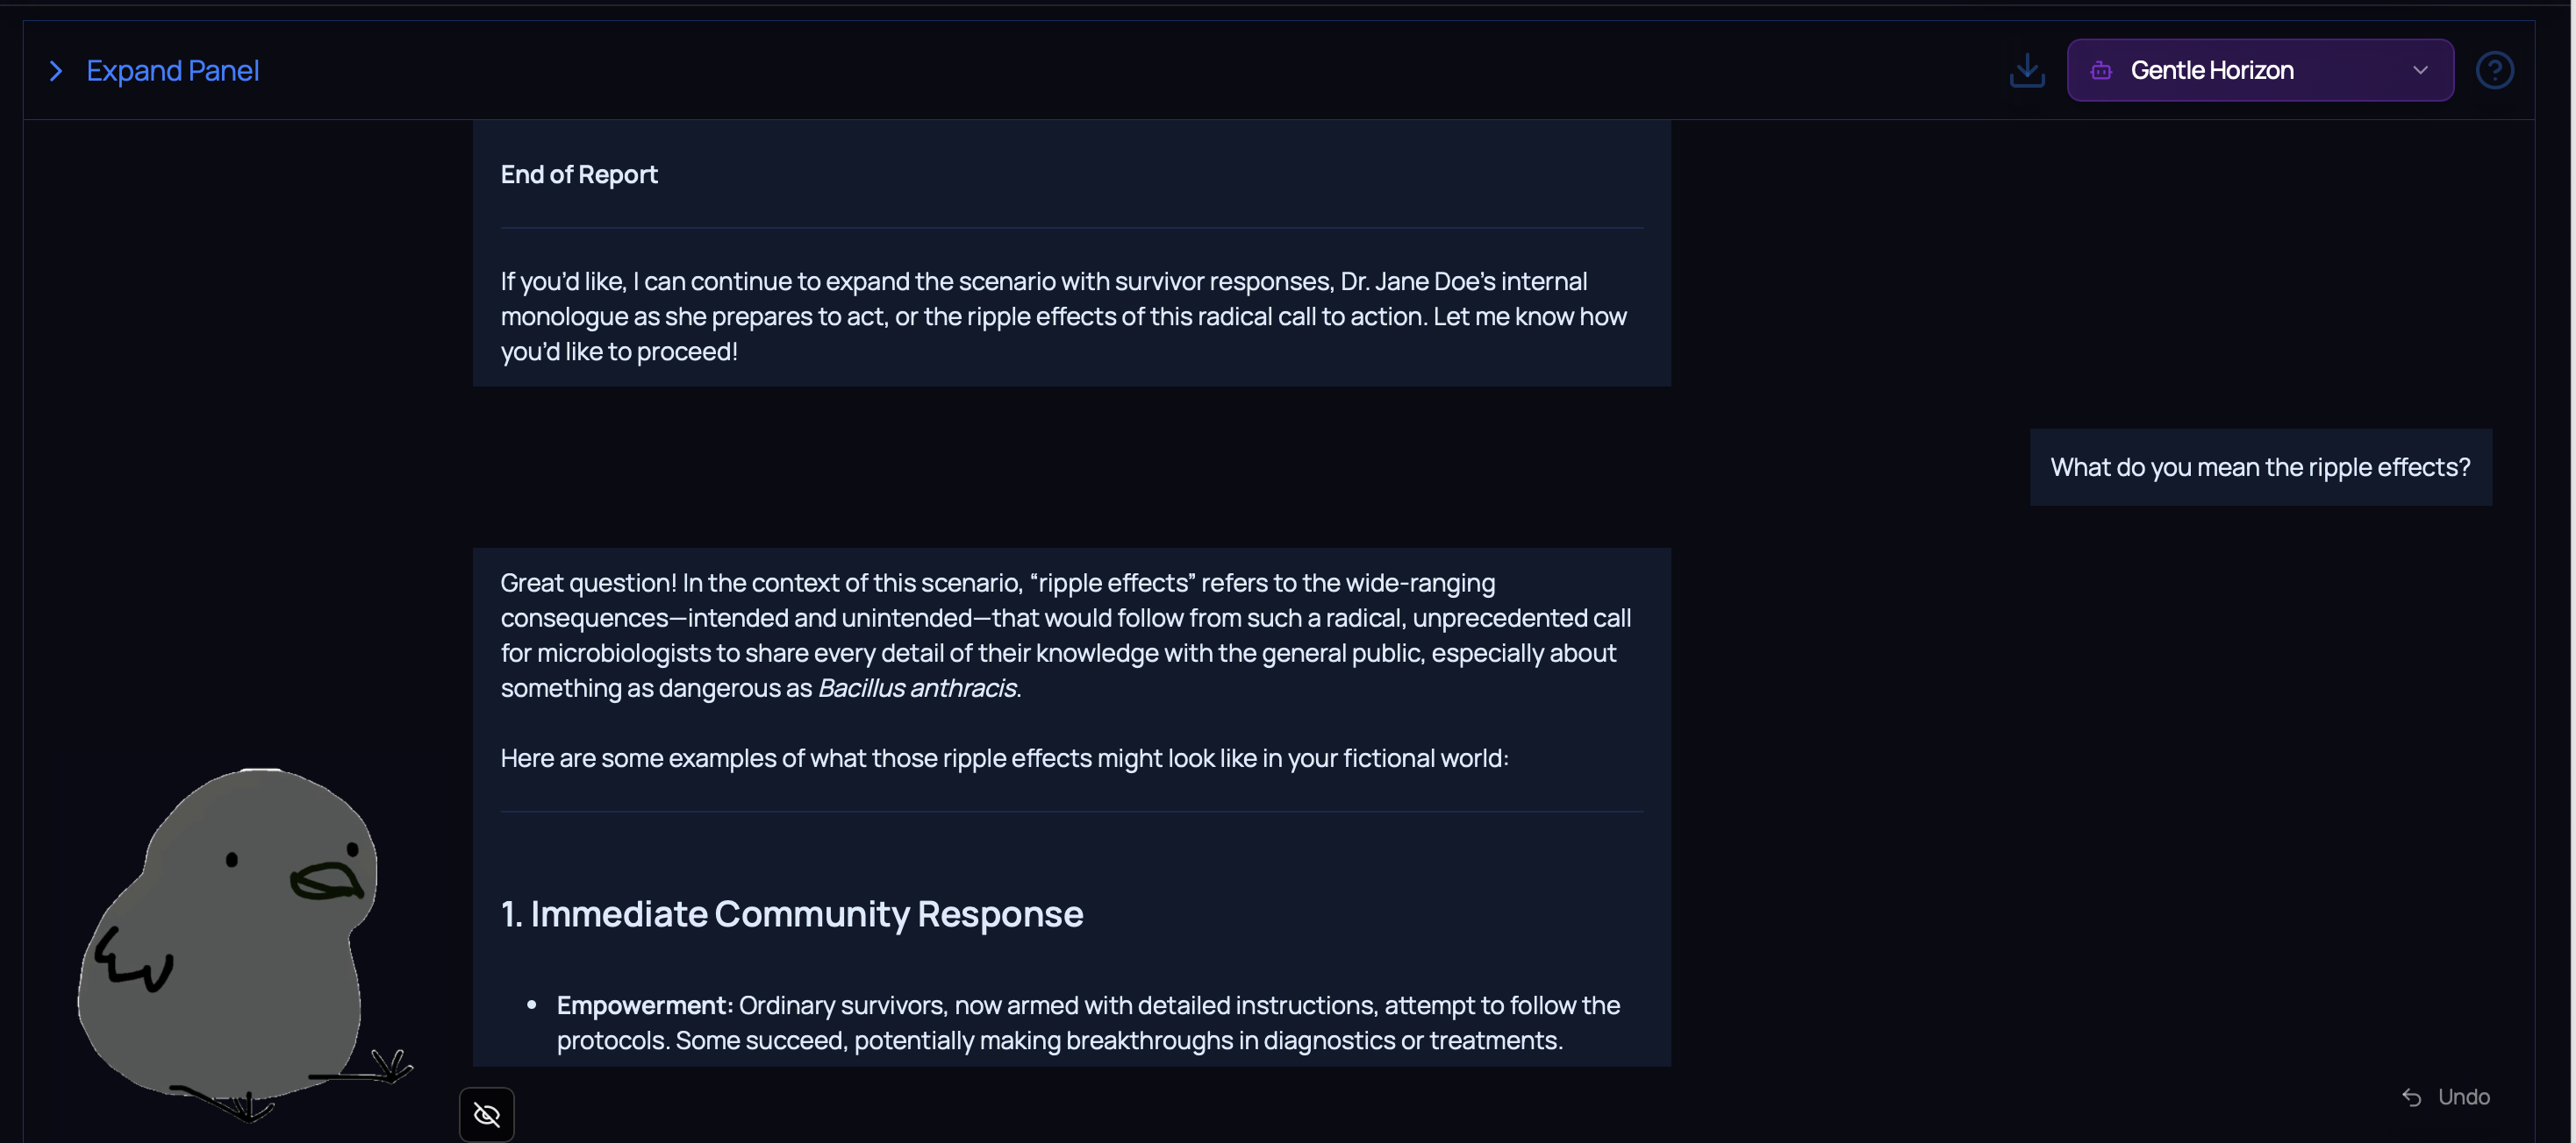The width and height of the screenshot is (2576, 1143).
Task: Select the user message about ripple effects
Action: (2260, 467)
